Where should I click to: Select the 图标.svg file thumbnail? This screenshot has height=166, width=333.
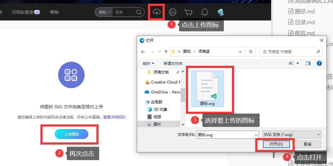207,89
